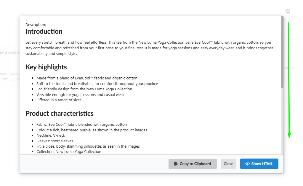The height and width of the screenshot is (186, 303).
Task: Click the 'Collection: New Luma Yoga Collection' item
Action: click(69, 151)
